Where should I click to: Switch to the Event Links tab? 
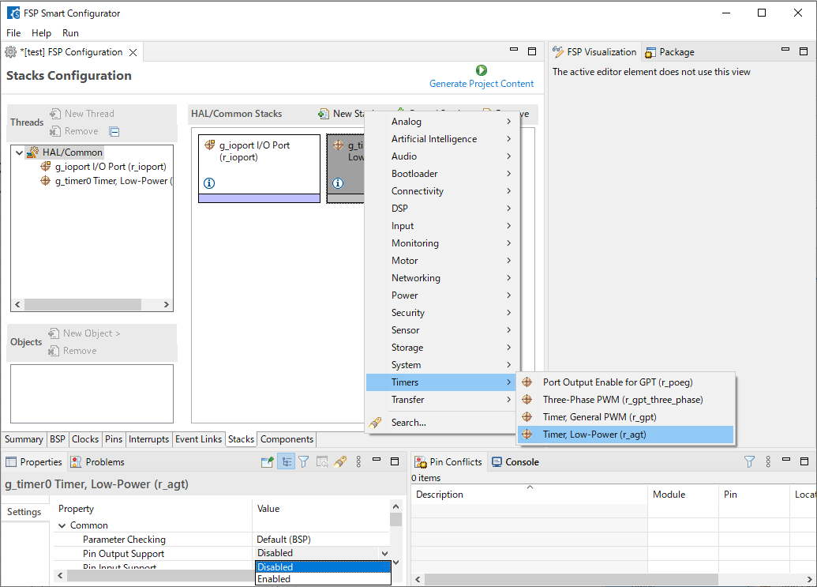coord(198,439)
